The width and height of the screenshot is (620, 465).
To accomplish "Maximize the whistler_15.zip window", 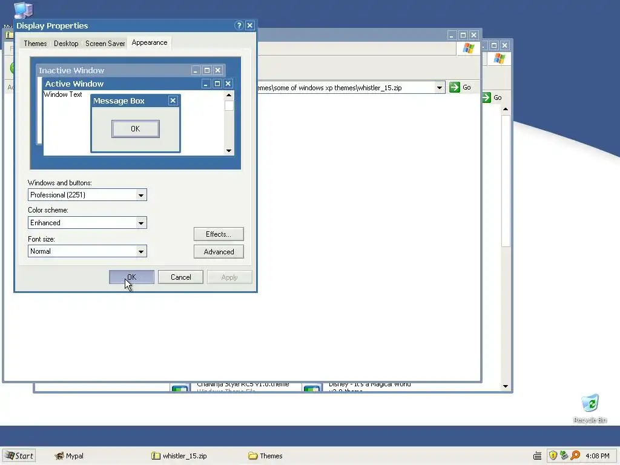I will pos(463,36).
